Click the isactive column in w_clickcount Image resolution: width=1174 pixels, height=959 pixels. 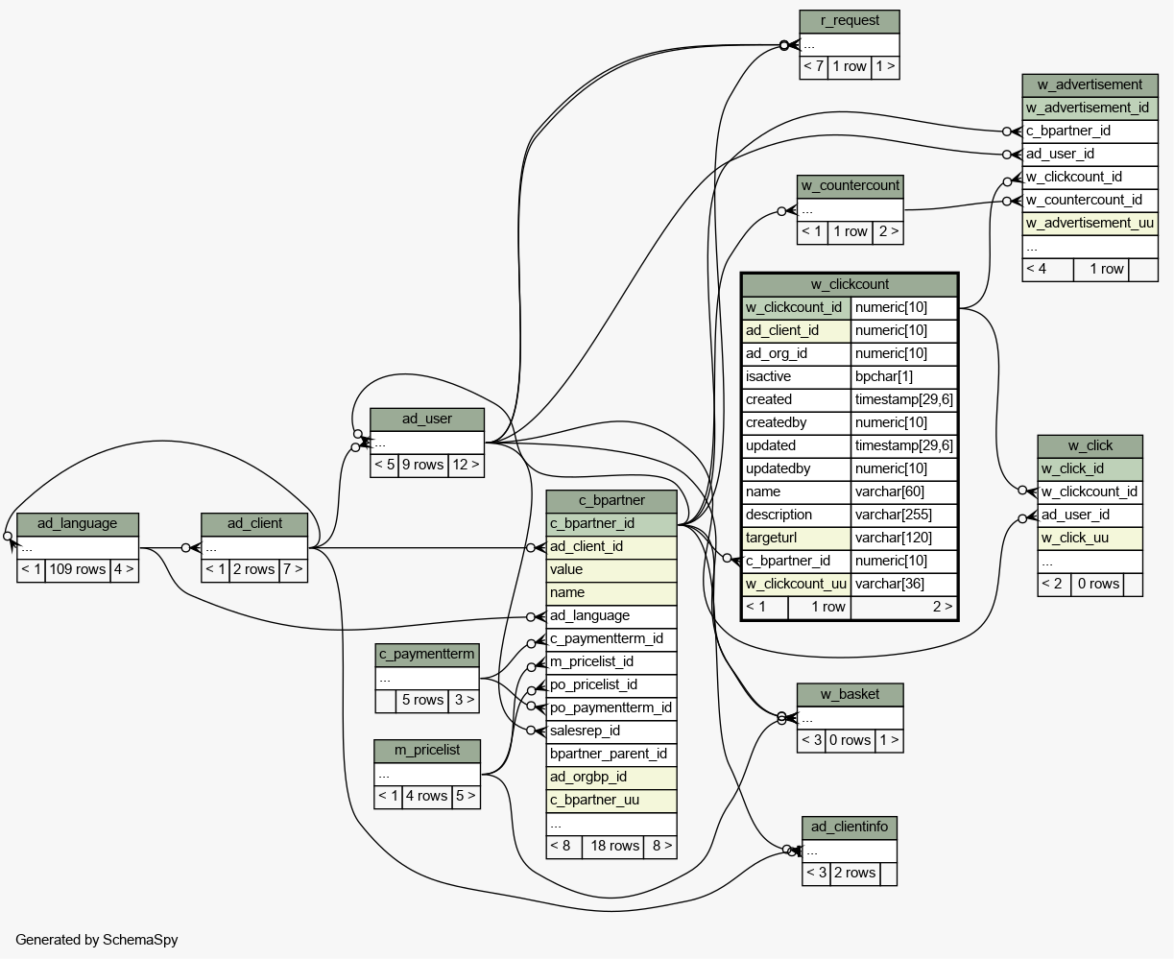click(x=796, y=376)
